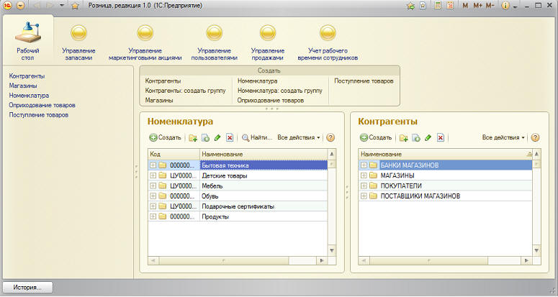Click the Код column header in Номенклатура

coord(174,154)
